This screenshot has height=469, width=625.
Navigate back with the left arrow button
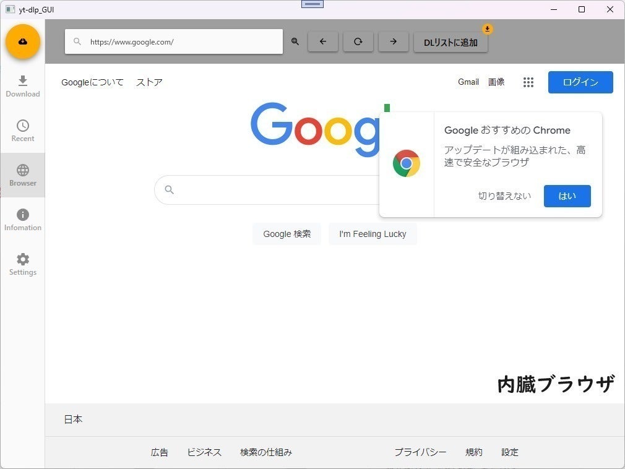pyautogui.click(x=322, y=41)
